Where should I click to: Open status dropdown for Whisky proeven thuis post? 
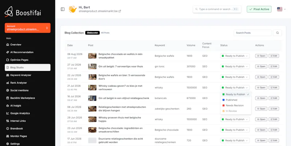coord(235,119)
